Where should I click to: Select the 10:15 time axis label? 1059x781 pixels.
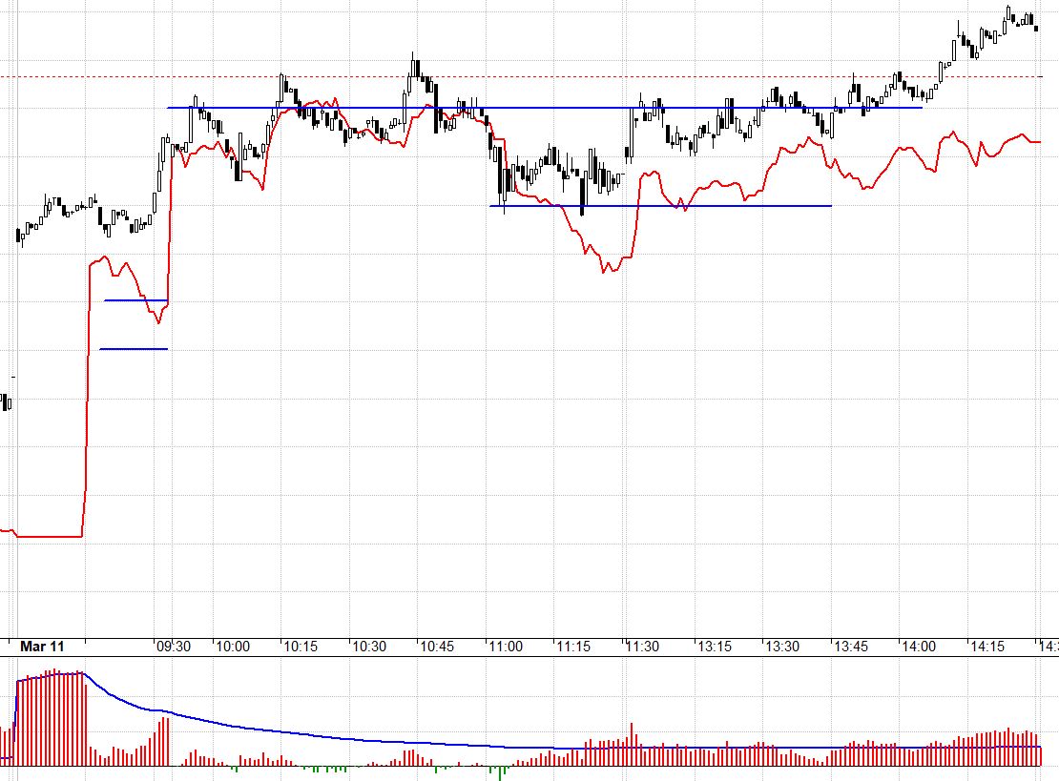[x=301, y=647]
